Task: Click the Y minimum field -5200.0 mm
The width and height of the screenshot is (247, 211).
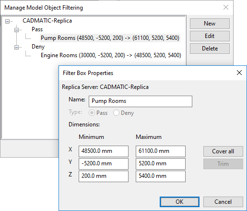Action: click(104, 164)
